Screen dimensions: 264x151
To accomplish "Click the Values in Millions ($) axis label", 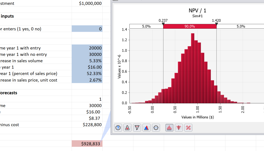I will point(197,117).
